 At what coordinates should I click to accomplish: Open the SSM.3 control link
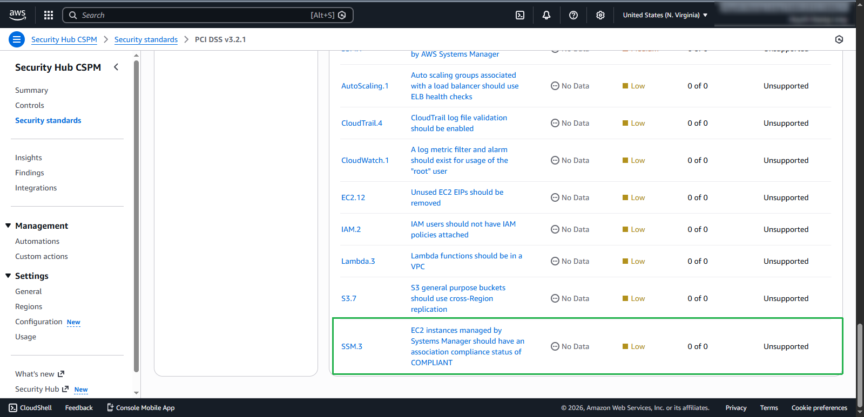click(x=352, y=346)
